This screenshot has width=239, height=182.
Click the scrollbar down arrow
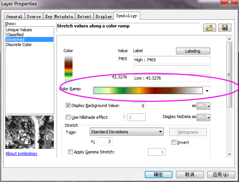pyautogui.click(x=229, y=155)
